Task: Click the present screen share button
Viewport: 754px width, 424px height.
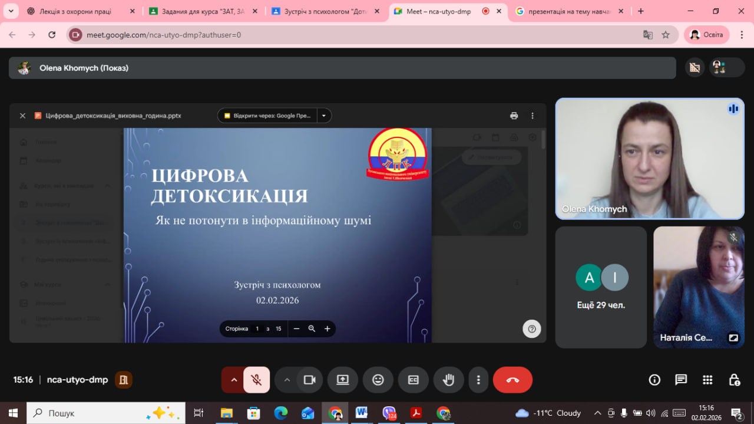Action: click(343, 380)
